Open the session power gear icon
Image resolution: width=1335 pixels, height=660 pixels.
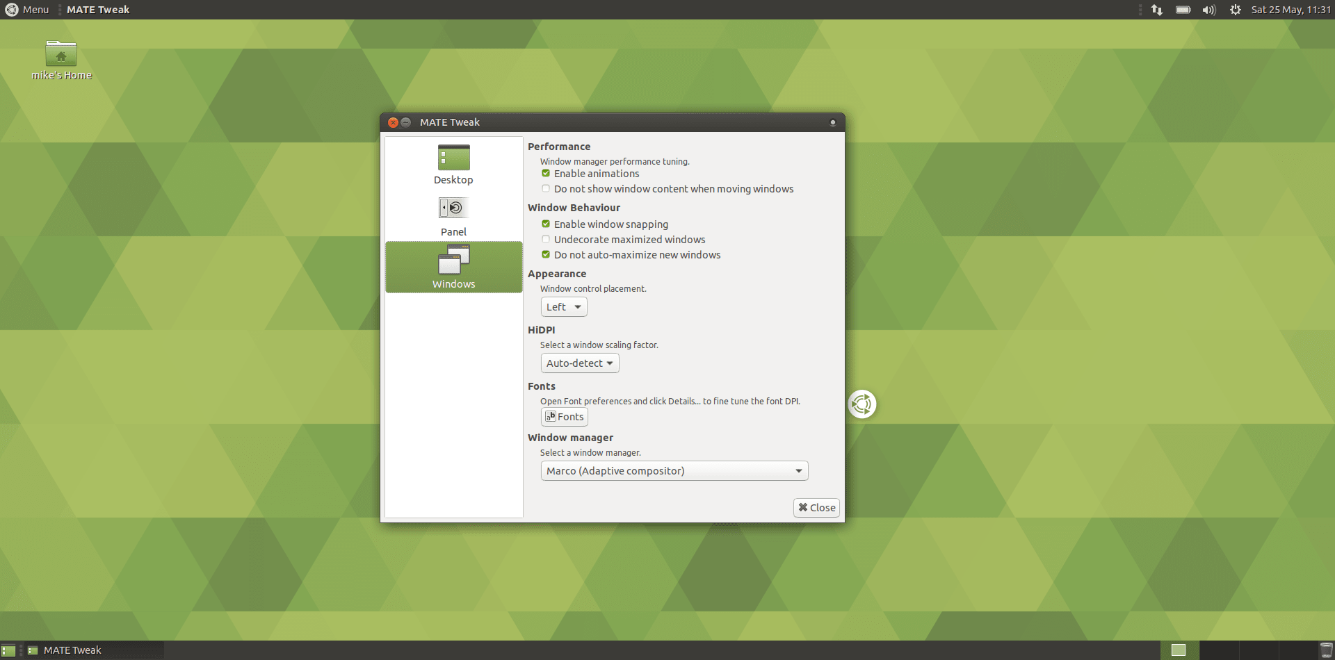[1236, 10]
